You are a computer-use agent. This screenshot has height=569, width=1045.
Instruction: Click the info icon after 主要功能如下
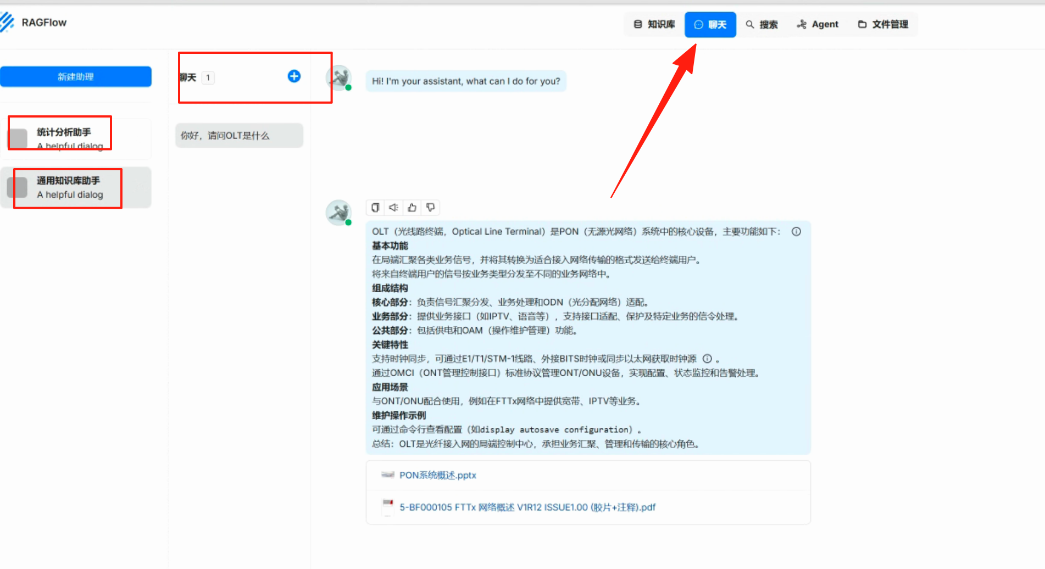[796, 232]
